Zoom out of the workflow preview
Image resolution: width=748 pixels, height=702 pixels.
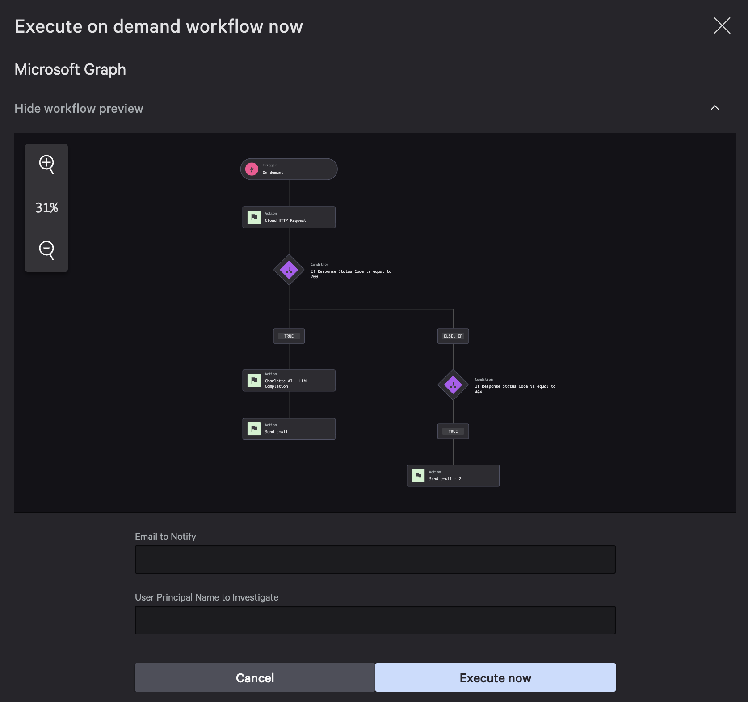click(x=46, y=250)
